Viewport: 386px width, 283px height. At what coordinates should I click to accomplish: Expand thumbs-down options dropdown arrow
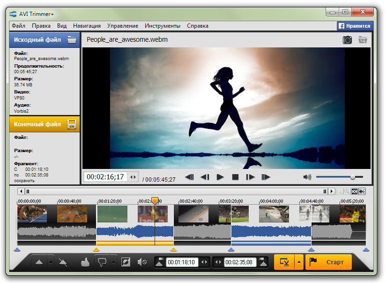coord(113,262)
